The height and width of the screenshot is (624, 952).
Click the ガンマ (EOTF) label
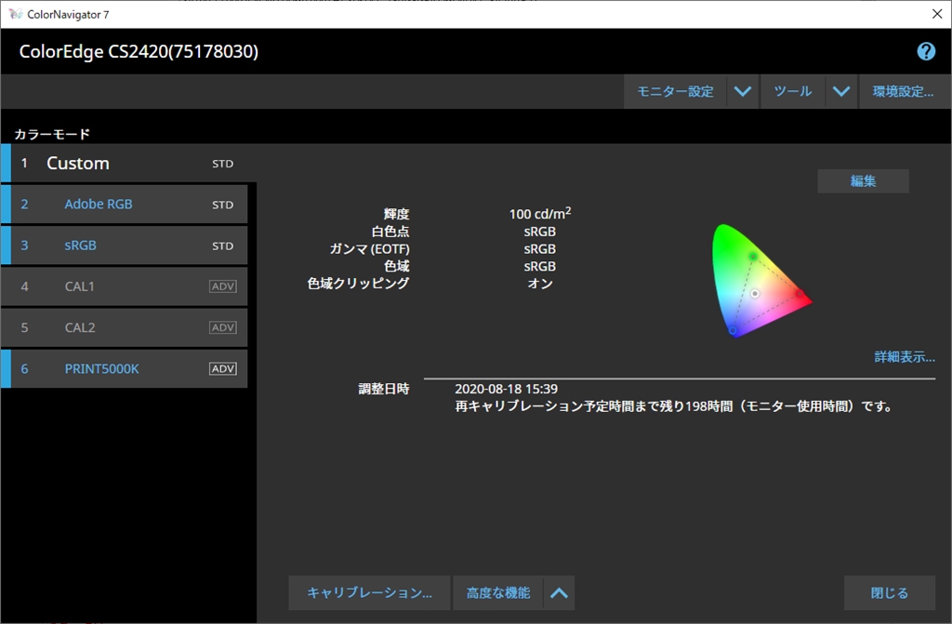370,249
